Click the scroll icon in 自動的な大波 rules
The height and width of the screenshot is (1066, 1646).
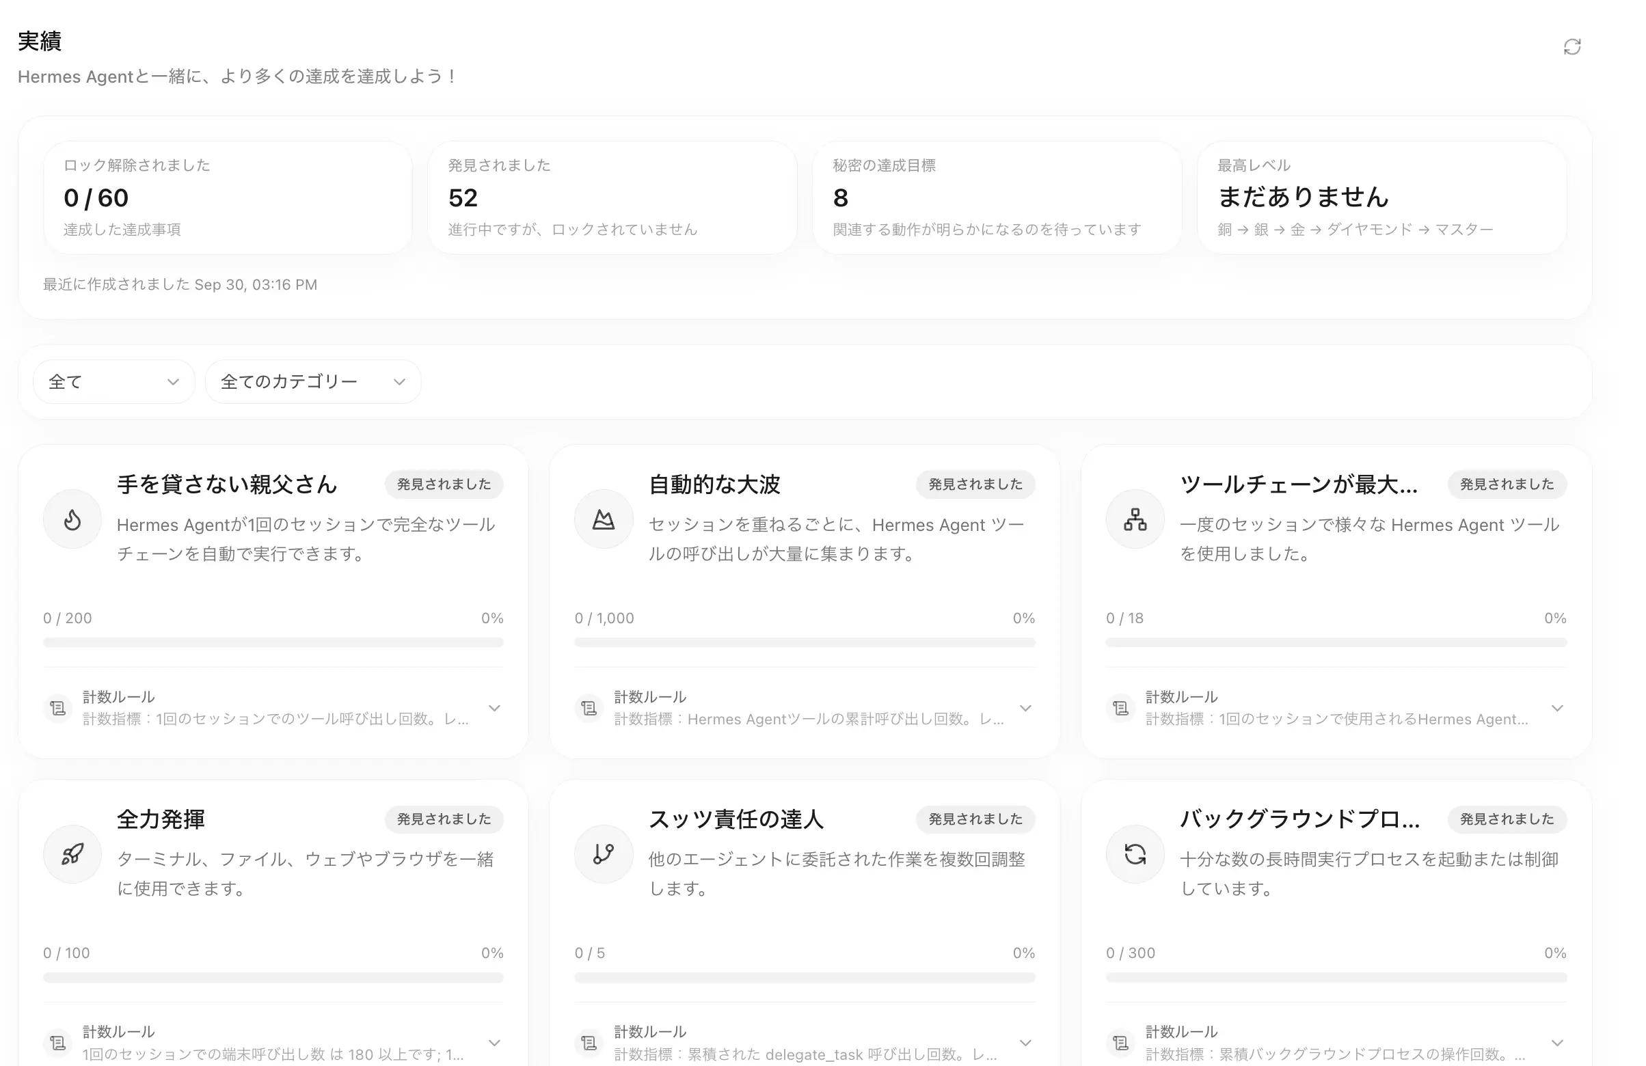[x=589, y=708]
